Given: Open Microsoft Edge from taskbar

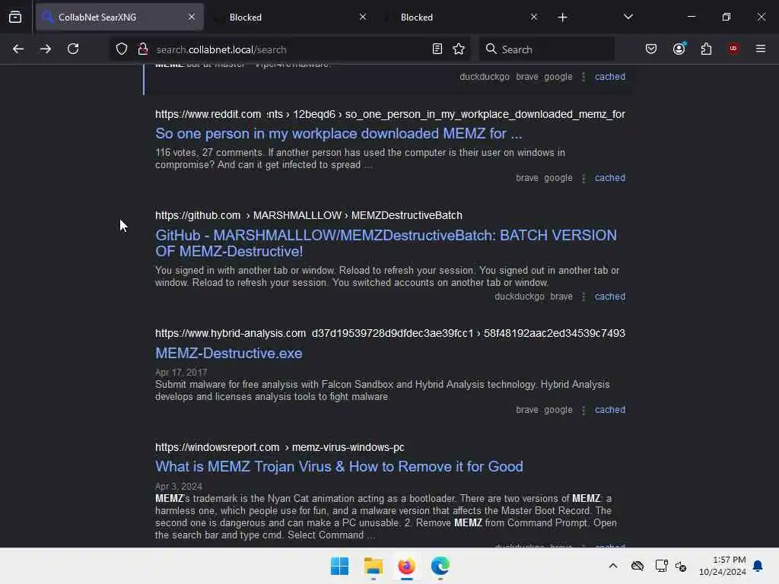Looking at the screenshot, I should tap(440, 566).
